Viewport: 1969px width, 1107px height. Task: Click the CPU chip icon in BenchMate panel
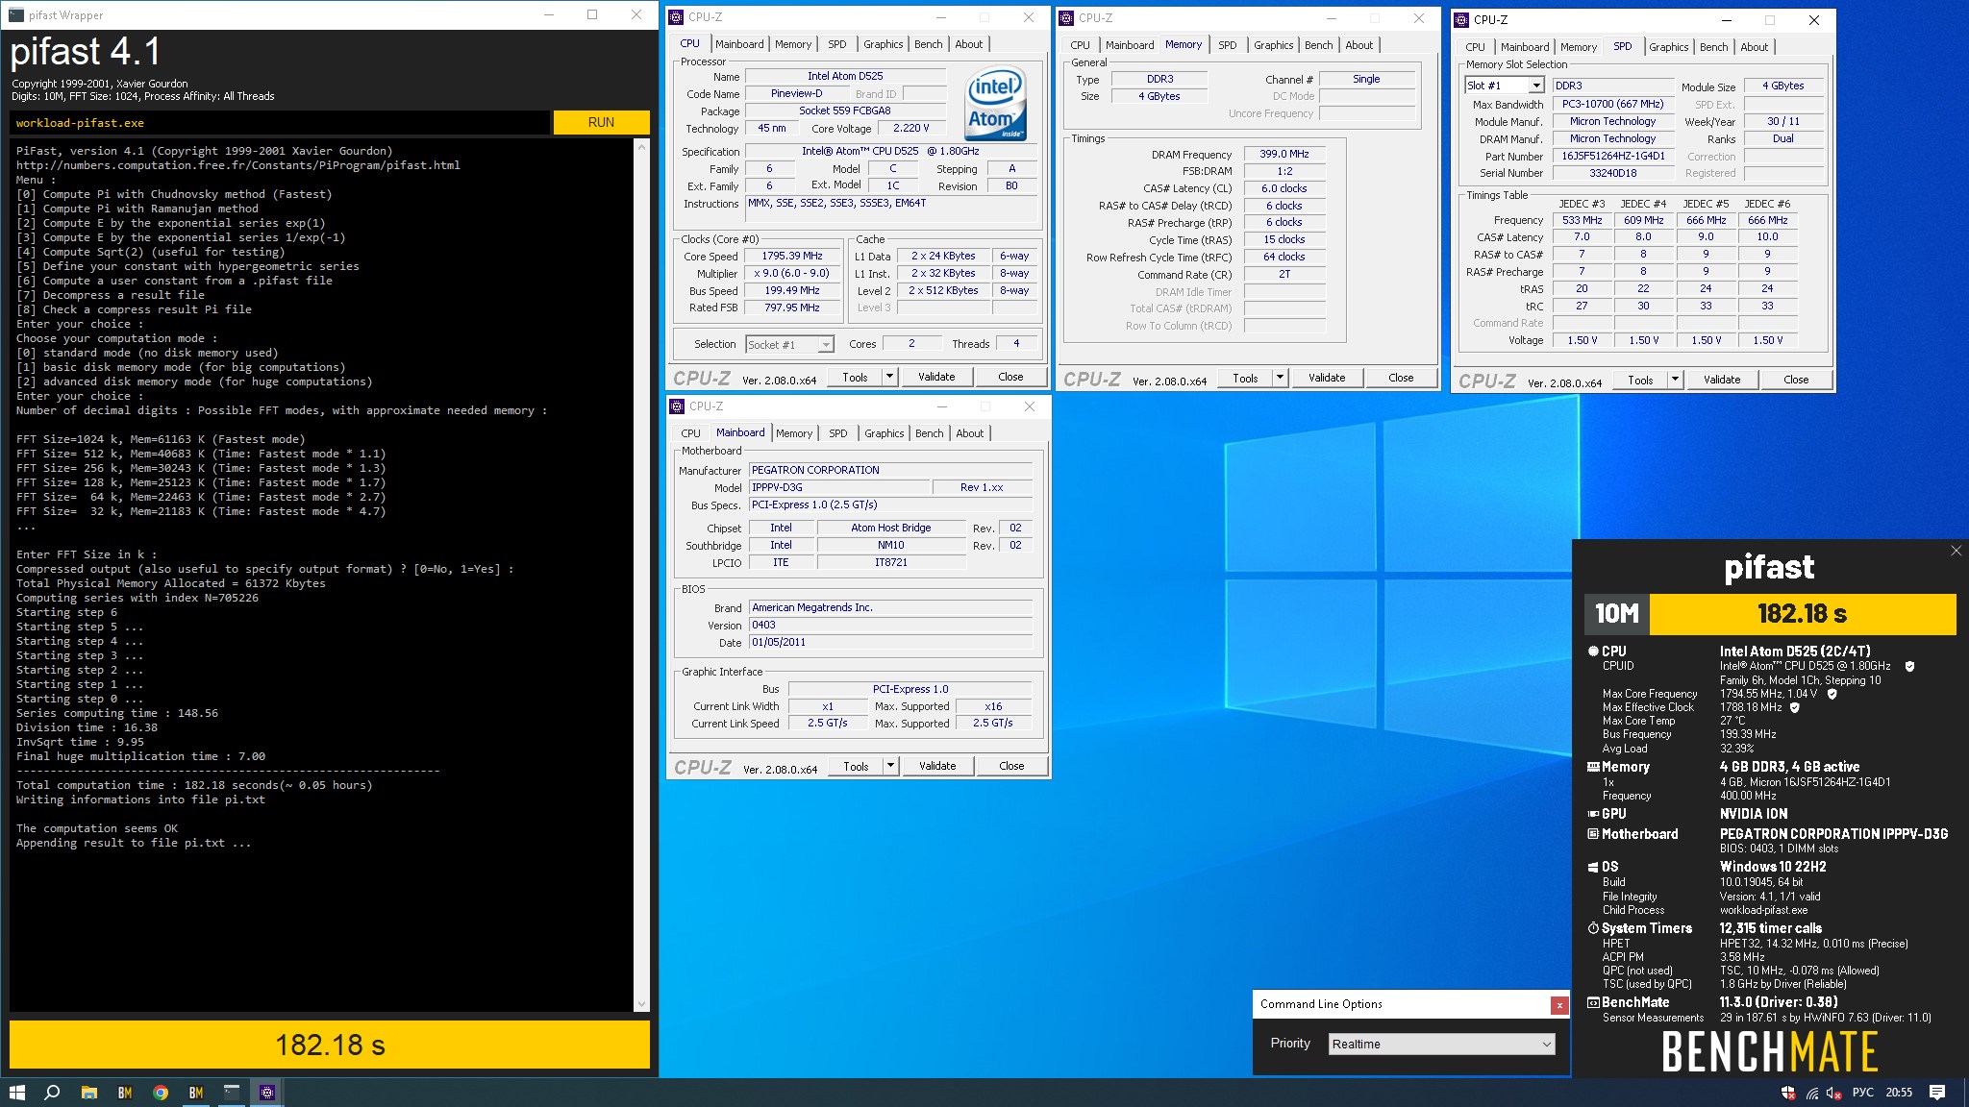coord(1593,652)
